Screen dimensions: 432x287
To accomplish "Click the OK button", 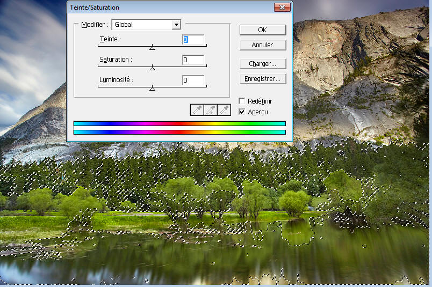I will coord(263,30).
